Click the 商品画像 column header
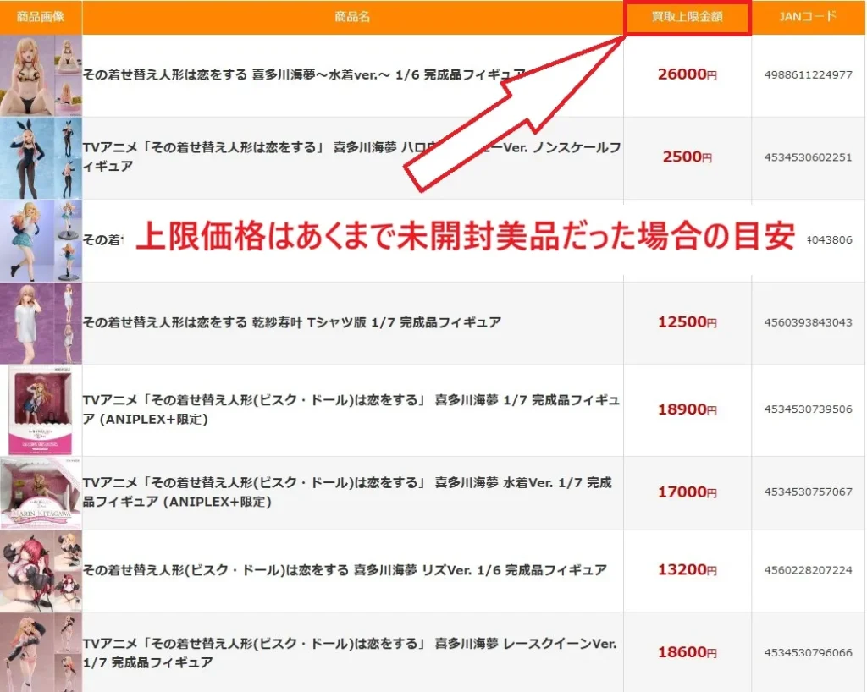 [x=41, y=17]
